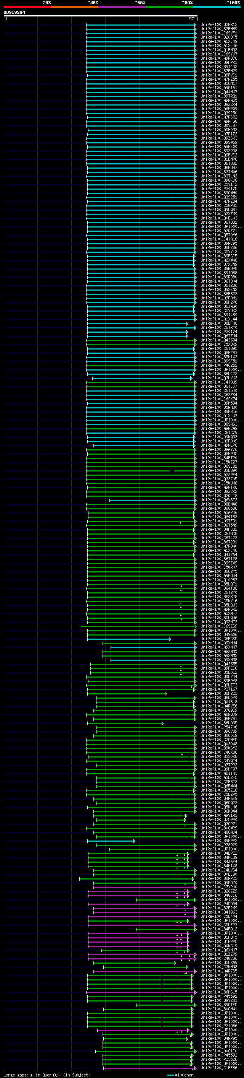Click the purple alignment bar for B6HGL5

point(141,992)
